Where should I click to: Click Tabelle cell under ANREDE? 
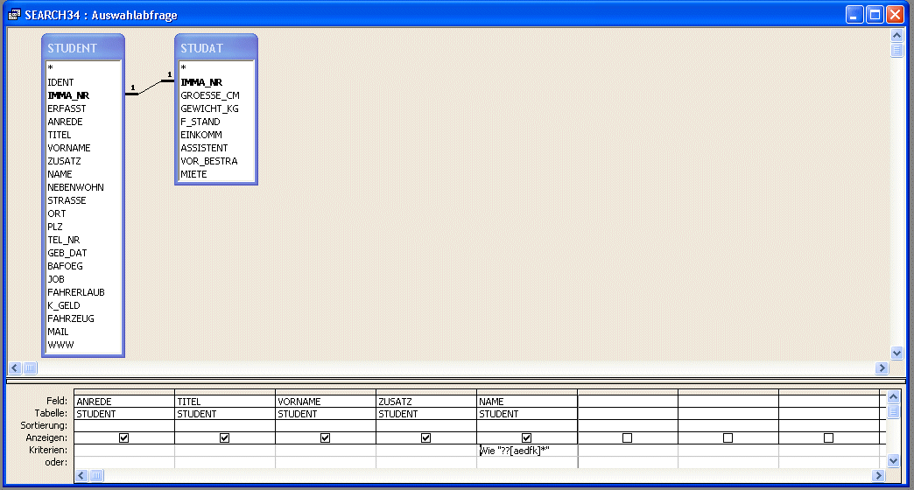tap(124, 414)
